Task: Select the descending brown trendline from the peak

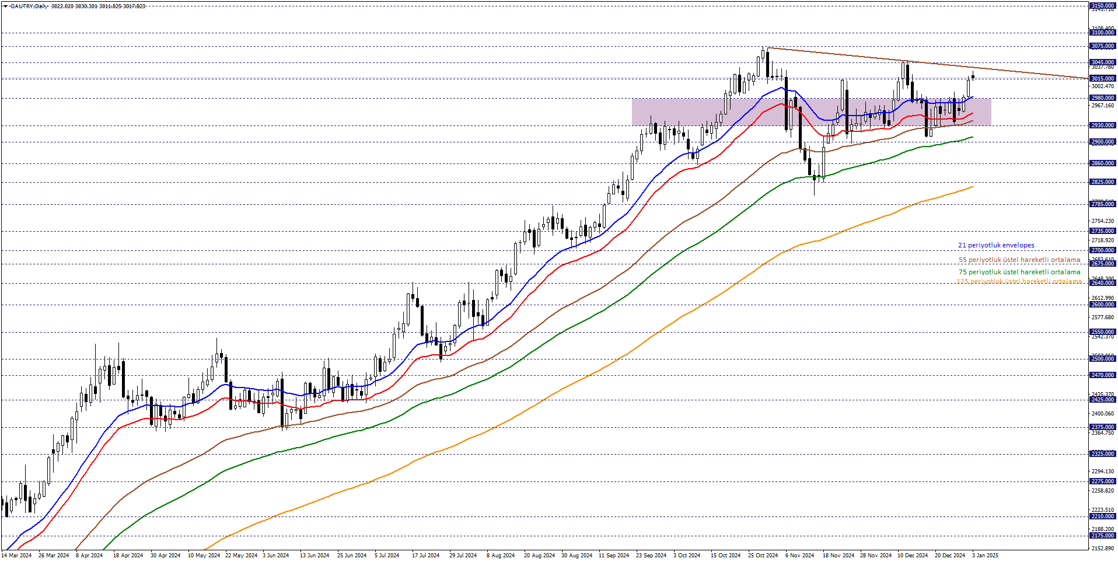Action: pos(928,63)
